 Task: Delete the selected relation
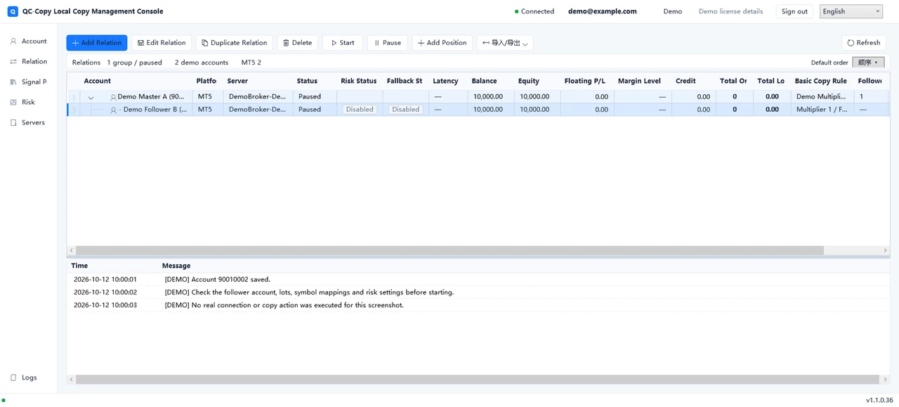(x=297, y=43)
